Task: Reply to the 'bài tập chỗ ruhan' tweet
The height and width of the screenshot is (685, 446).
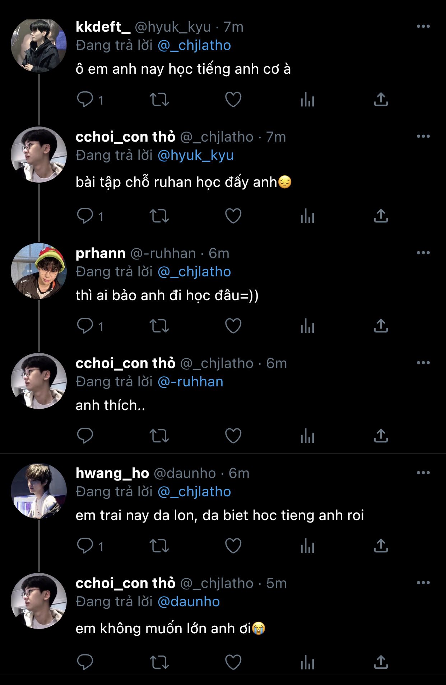Action: coord(85,216)
